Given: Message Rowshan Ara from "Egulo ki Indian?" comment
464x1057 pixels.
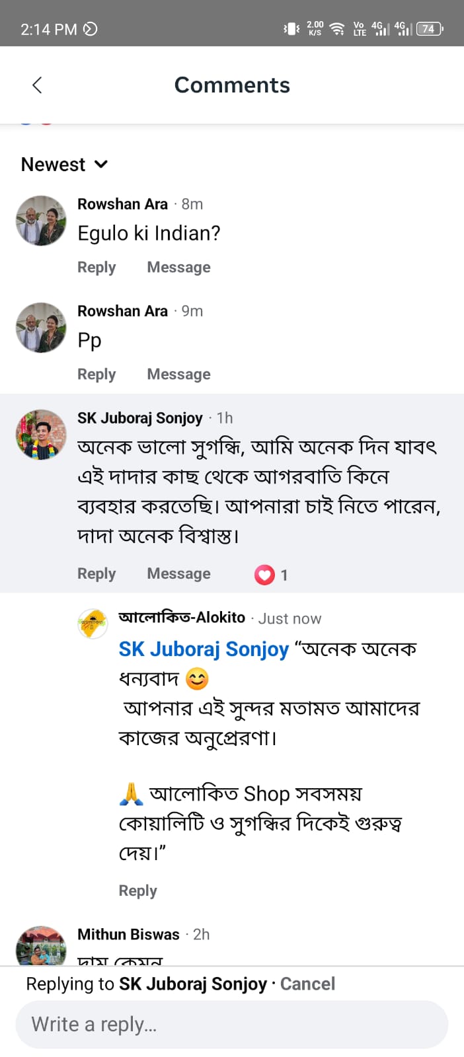Looking at the screenshot, I should pyautogui.click(x=178, y=268).
